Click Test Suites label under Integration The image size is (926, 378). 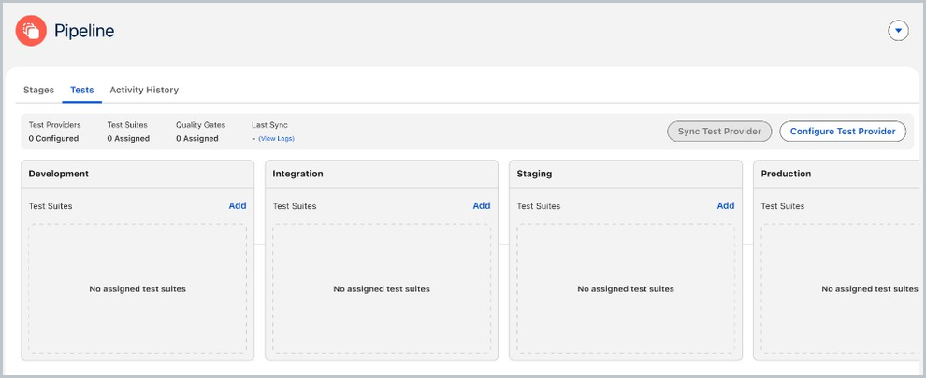[294, 206]
